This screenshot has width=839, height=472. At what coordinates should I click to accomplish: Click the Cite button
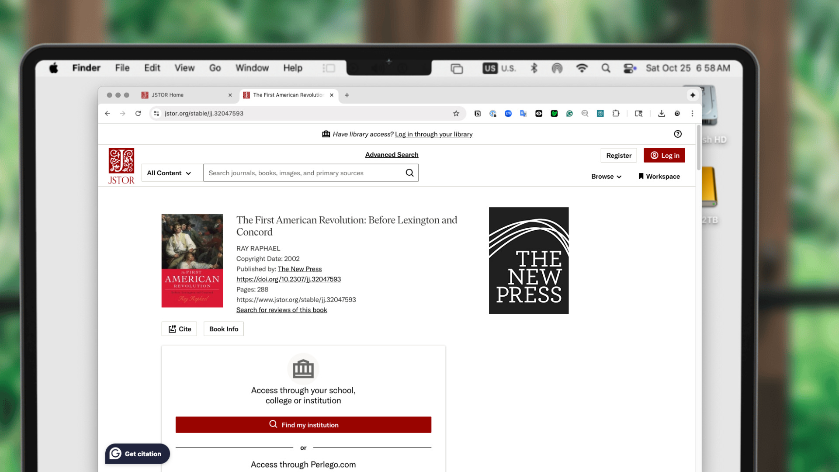click(x=179, y=329)
